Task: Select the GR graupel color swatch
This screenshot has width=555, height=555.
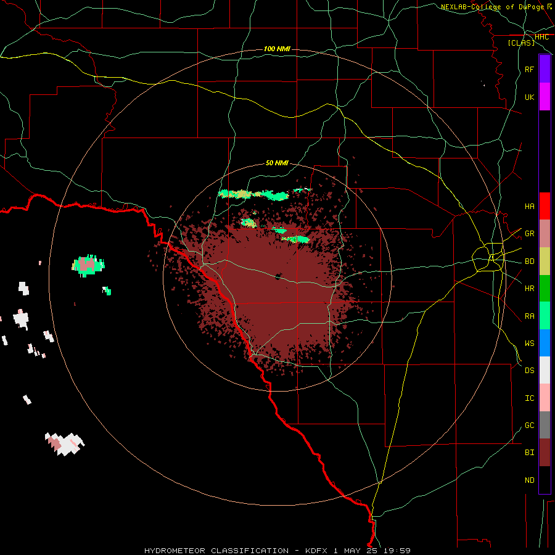Action: [545, 233]
